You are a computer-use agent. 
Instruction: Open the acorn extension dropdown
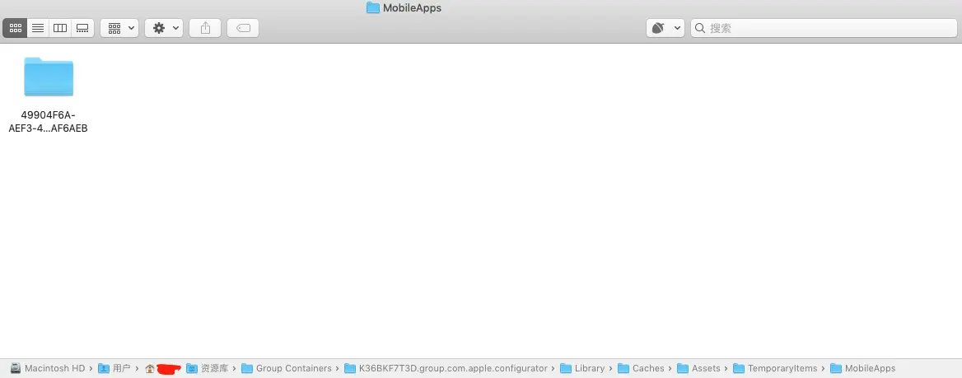click(x=665, y=28)
